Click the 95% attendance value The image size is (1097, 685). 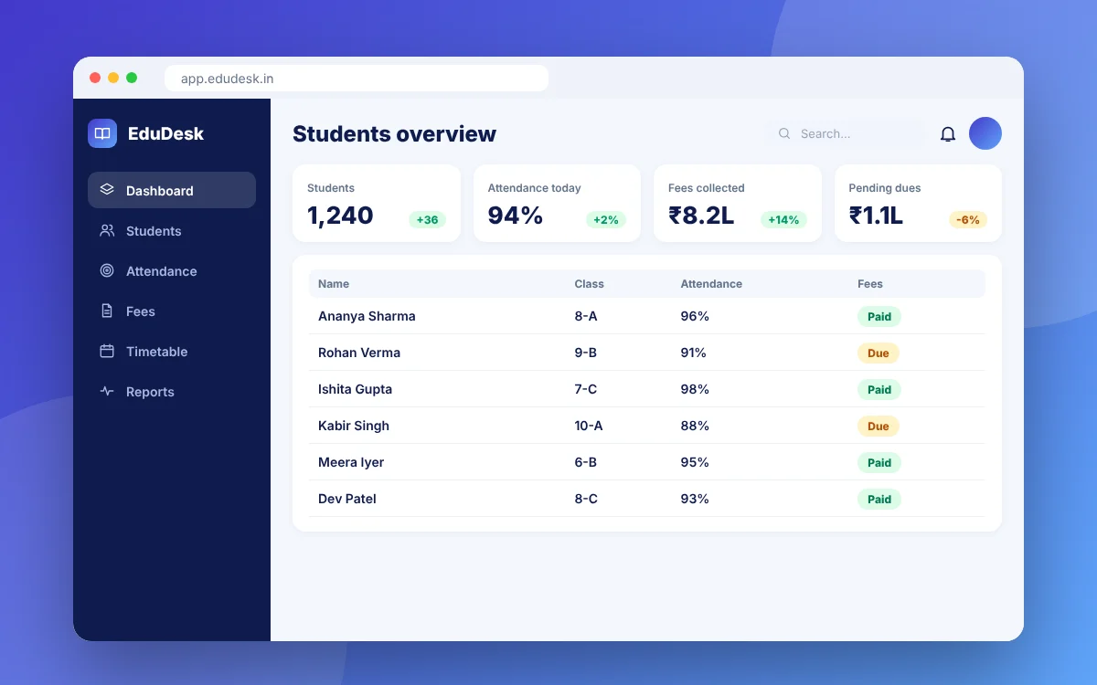[x=695, y=462]
